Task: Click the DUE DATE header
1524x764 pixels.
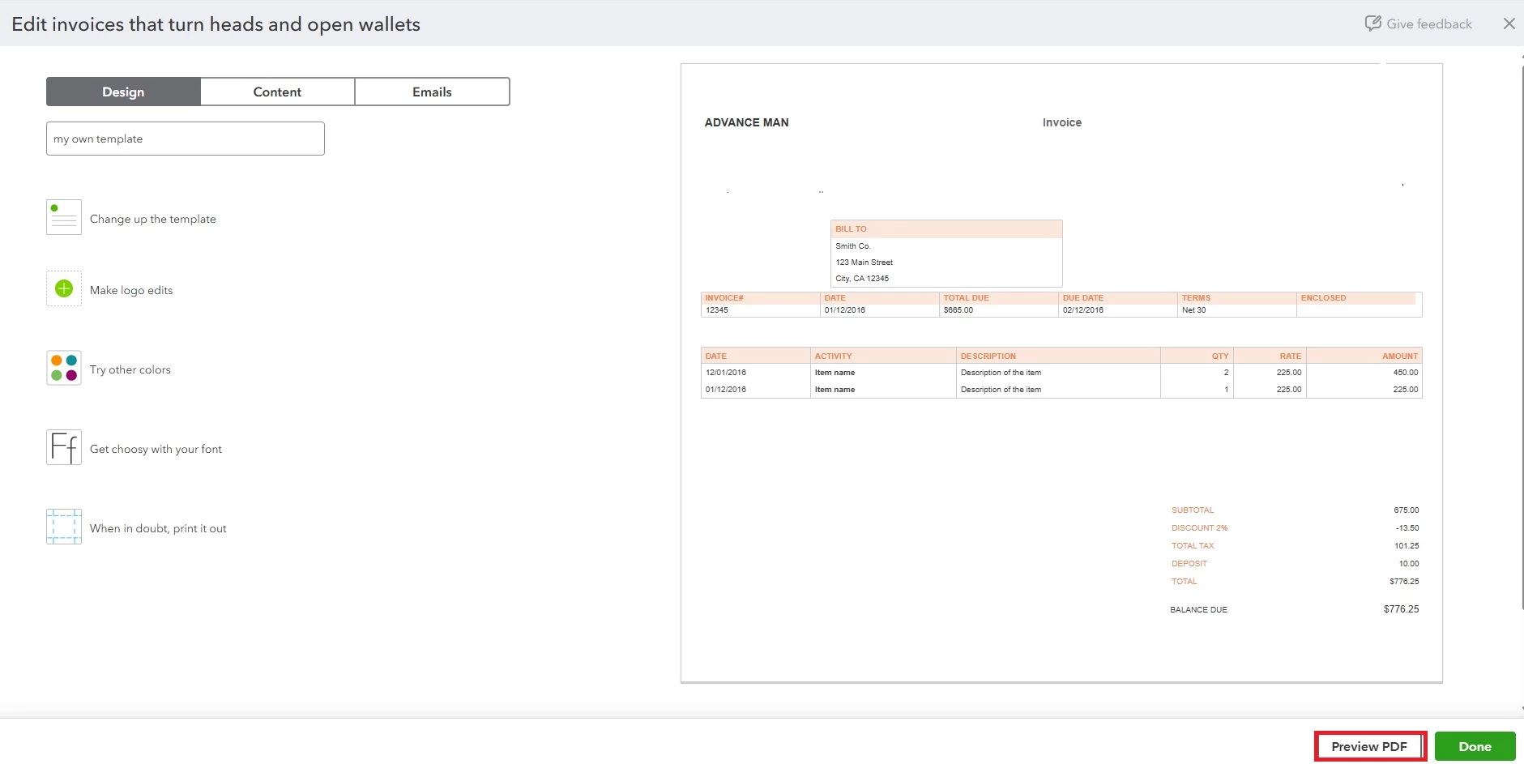Action: click(1083, 298)
